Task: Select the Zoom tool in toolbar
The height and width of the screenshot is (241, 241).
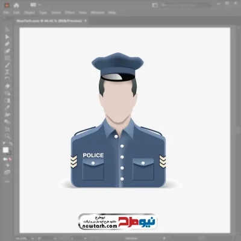Action: coord(7,136)
